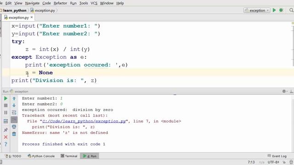Image resolution: width=294 pixels, height=165 pixels.
Task: Open the VCS menu
Action: tap(94, 3)
